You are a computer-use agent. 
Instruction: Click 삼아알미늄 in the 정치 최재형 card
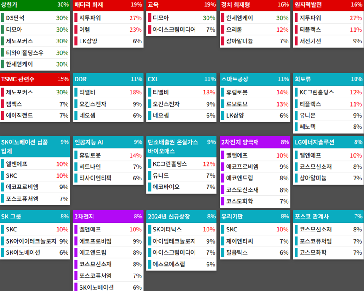point(255,41)
